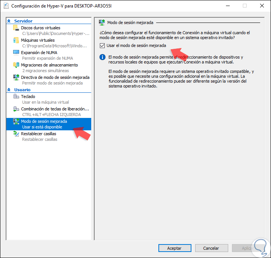Click the Usuario section heading
Viewport: 271px width, 258px height.
pos(22,90)
